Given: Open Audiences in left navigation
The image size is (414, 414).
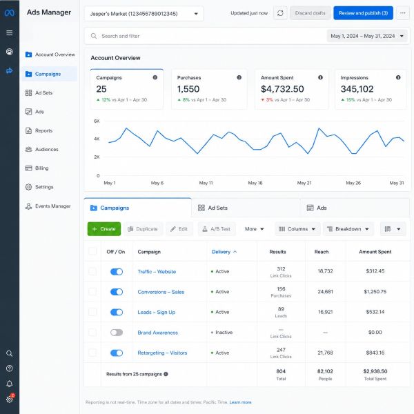Looking at the screenshot, I should tap(50, 150).
